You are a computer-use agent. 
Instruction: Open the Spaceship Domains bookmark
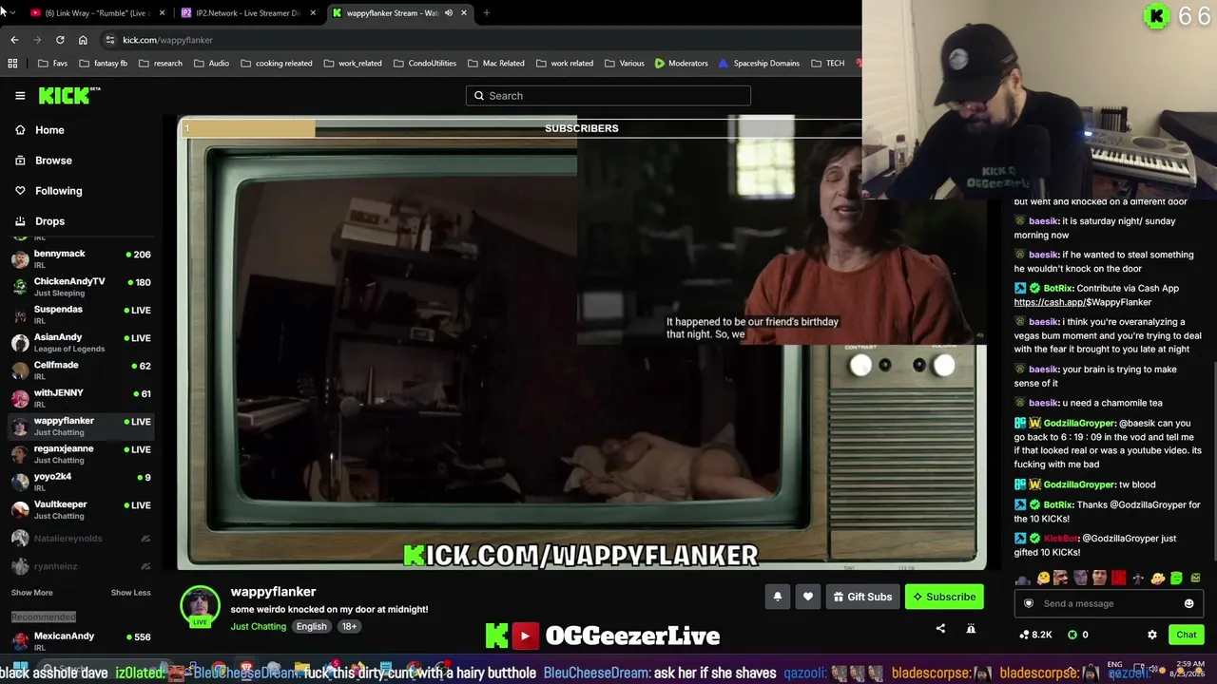click(x=759, y=64)
